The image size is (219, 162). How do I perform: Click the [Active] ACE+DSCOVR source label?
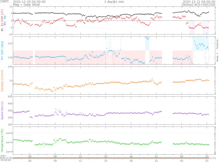coord(198,4)
